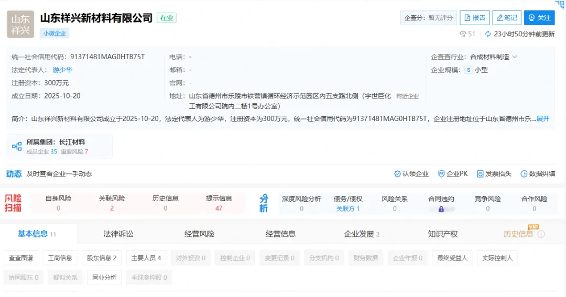Expand the 合成材料制造 industry dropdown arrow

pyautogui.click(x=515, y=57)
